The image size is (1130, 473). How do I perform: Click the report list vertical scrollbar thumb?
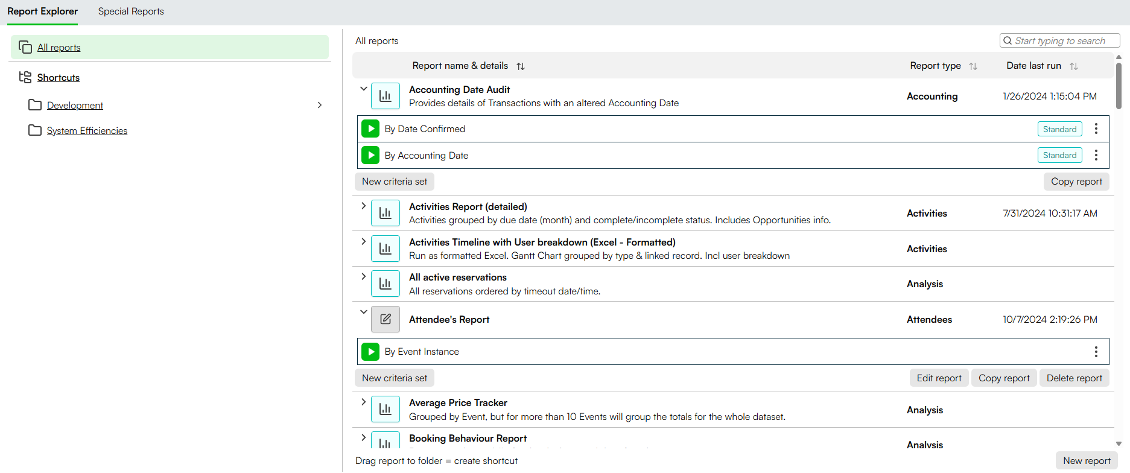[1119, 85]
